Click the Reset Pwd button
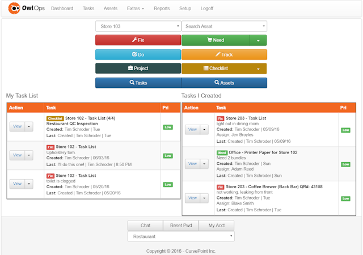 click(x=181, y=226)
